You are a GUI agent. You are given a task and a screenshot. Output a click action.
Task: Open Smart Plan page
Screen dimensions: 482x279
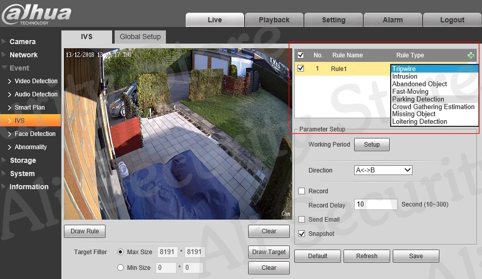pyautogui.click(x=29, y=108)
